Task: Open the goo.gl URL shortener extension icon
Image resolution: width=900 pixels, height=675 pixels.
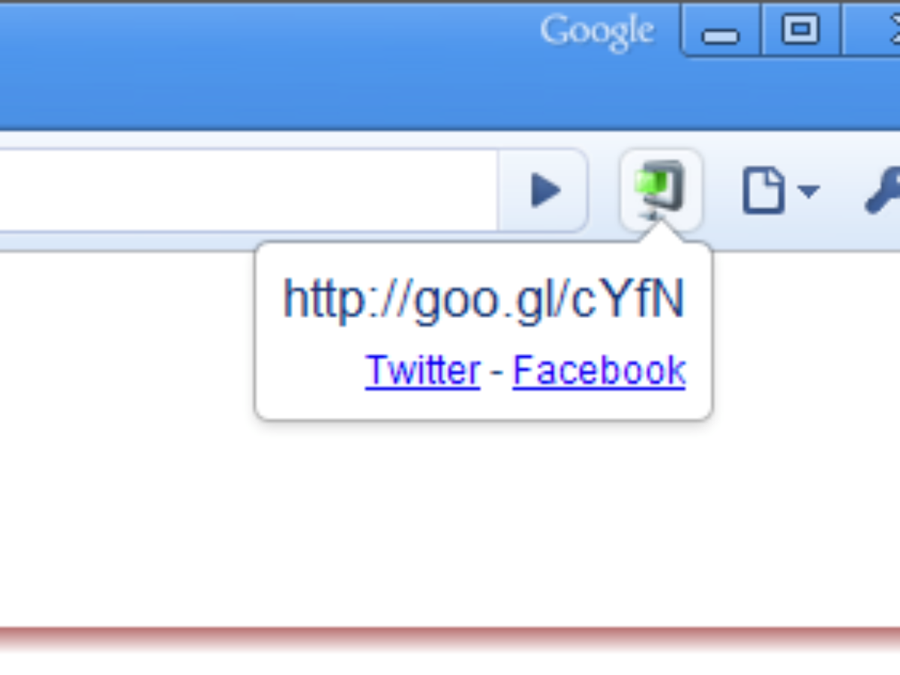Action: click(x=661, y=190)
